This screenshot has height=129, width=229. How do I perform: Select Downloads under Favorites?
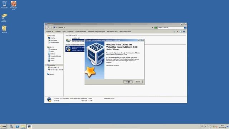pyautogui.click(x=53, y=40)
